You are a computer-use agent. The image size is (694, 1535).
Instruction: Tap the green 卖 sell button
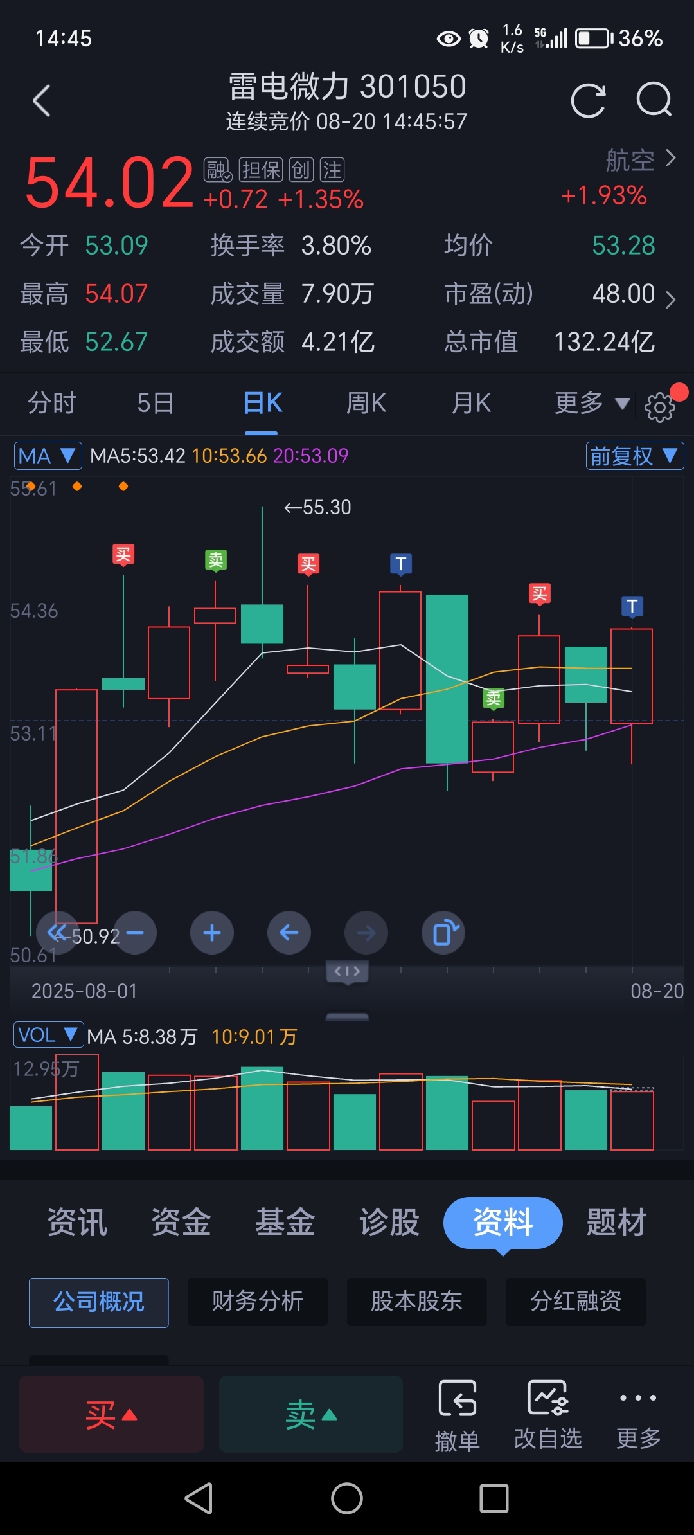(x=311, y=1414)
